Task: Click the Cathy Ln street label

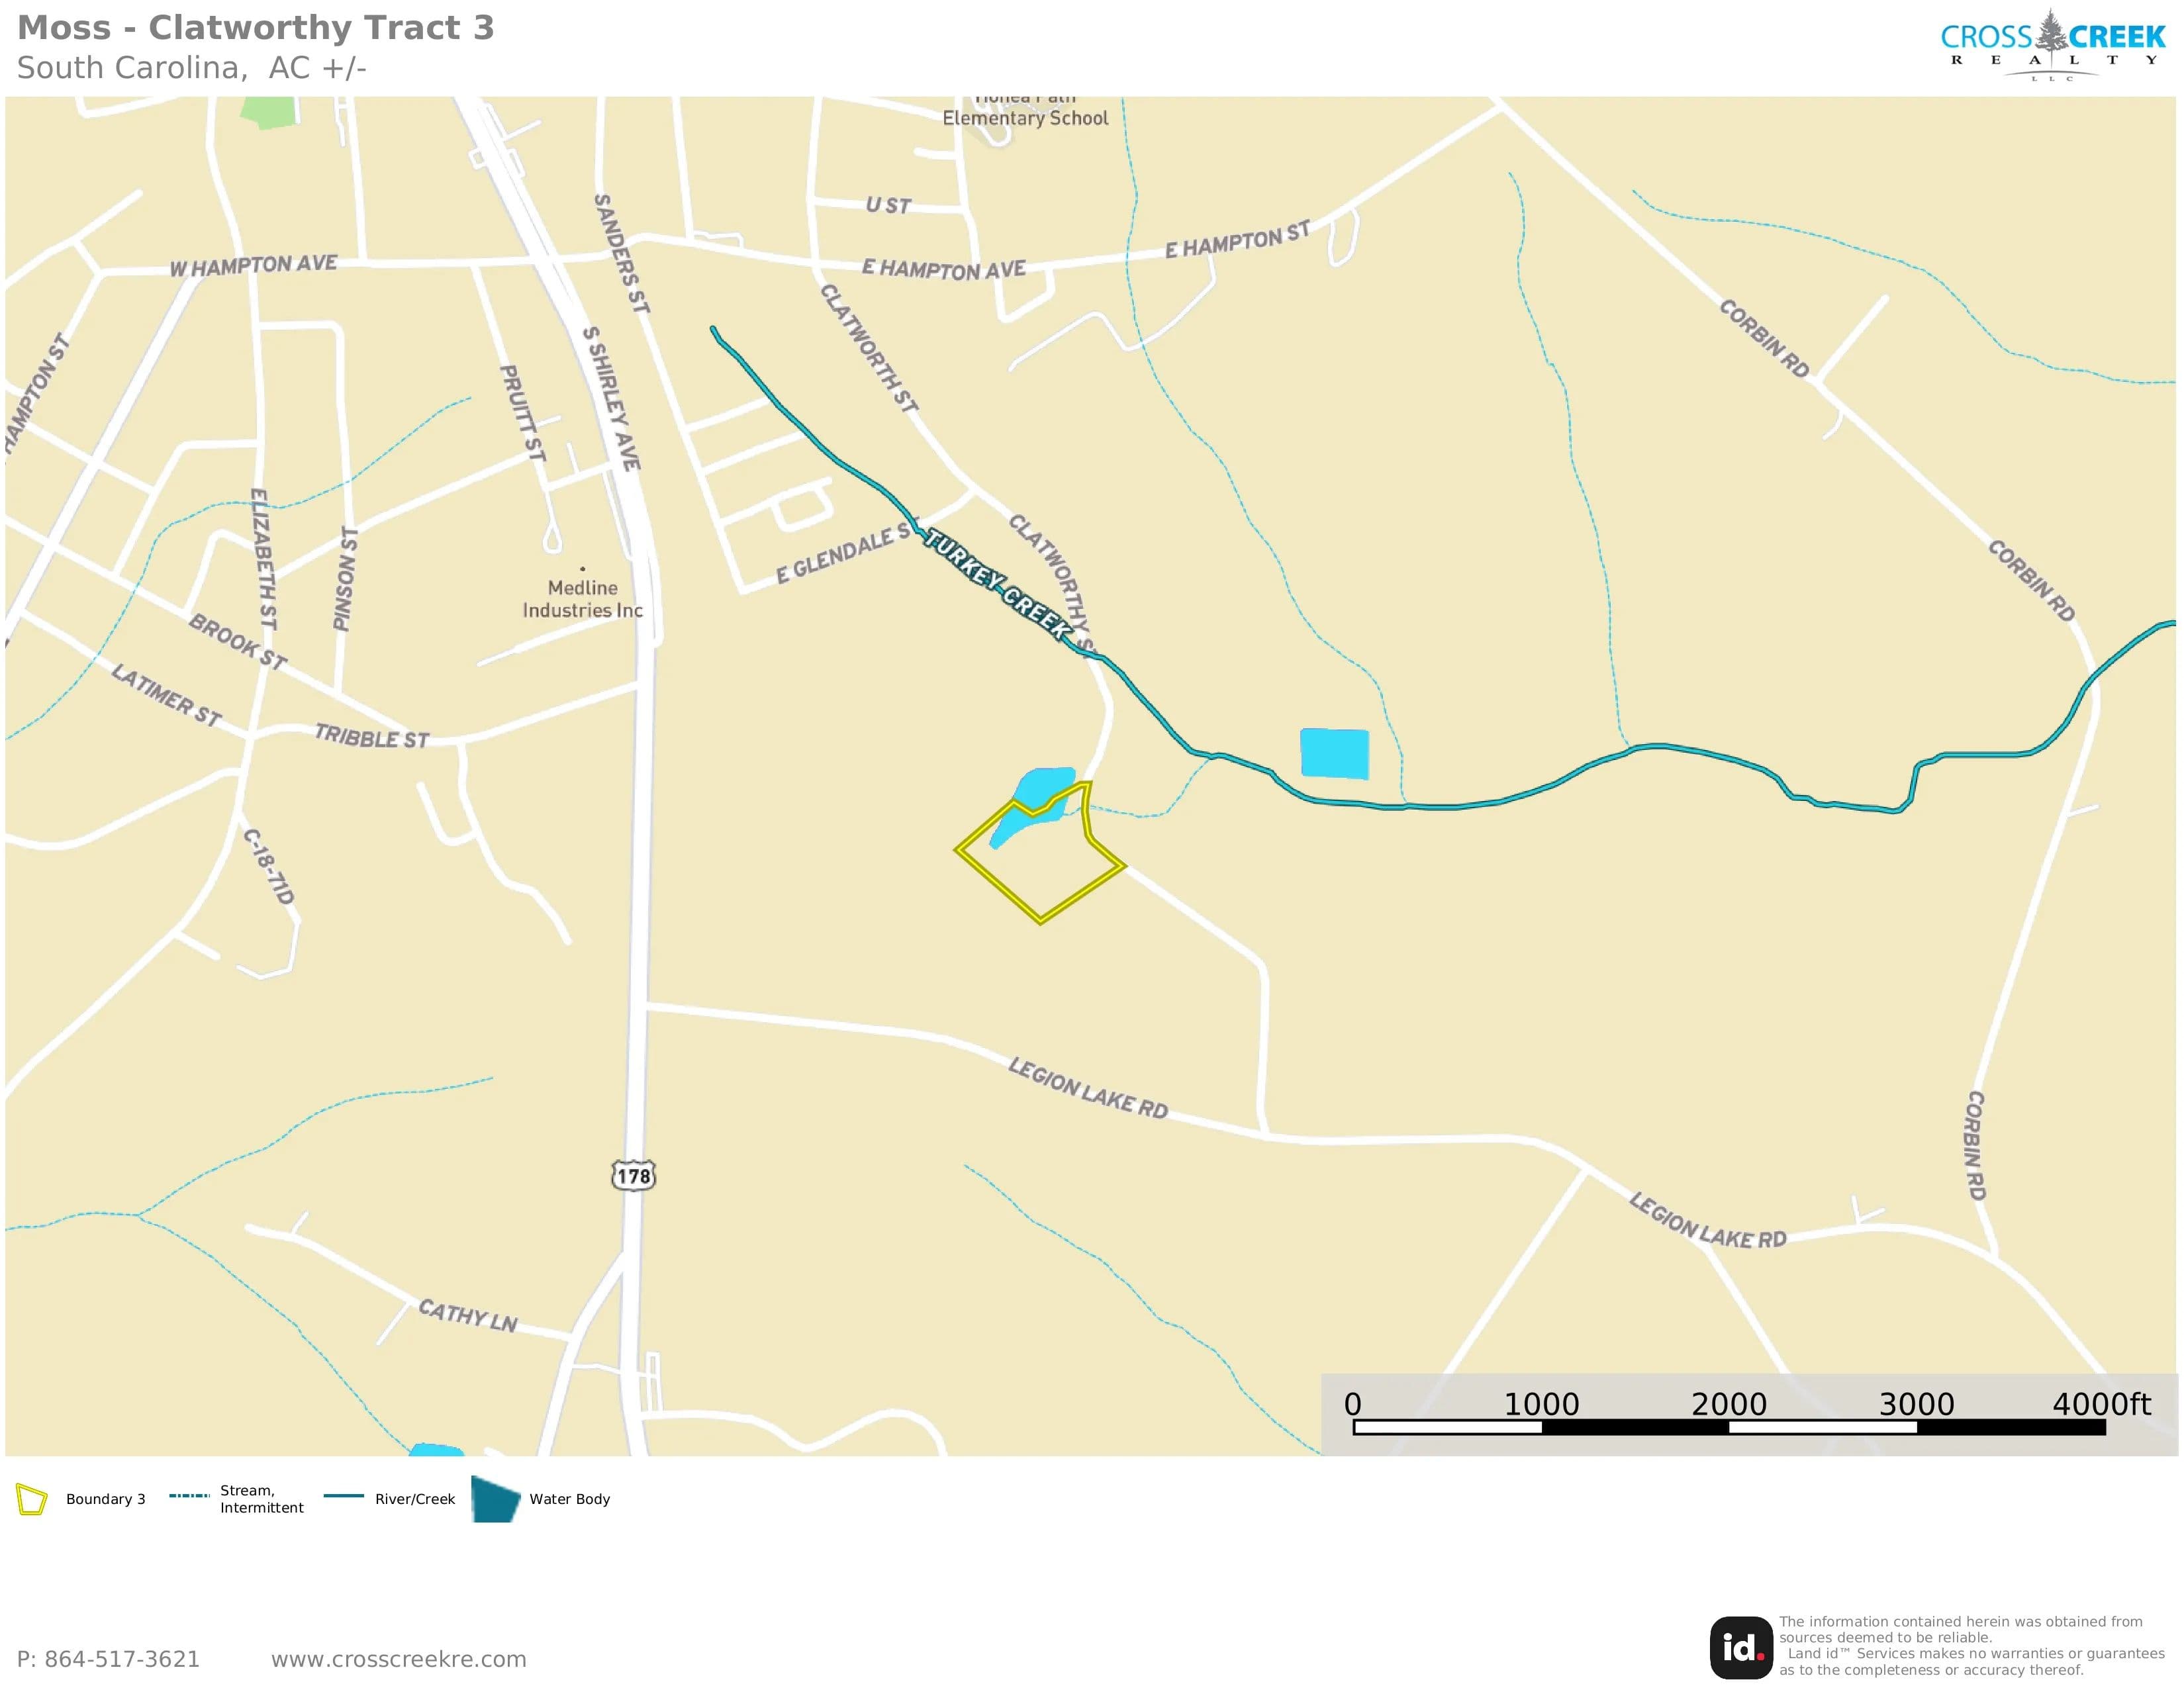Action: (x=468, y=1315)
